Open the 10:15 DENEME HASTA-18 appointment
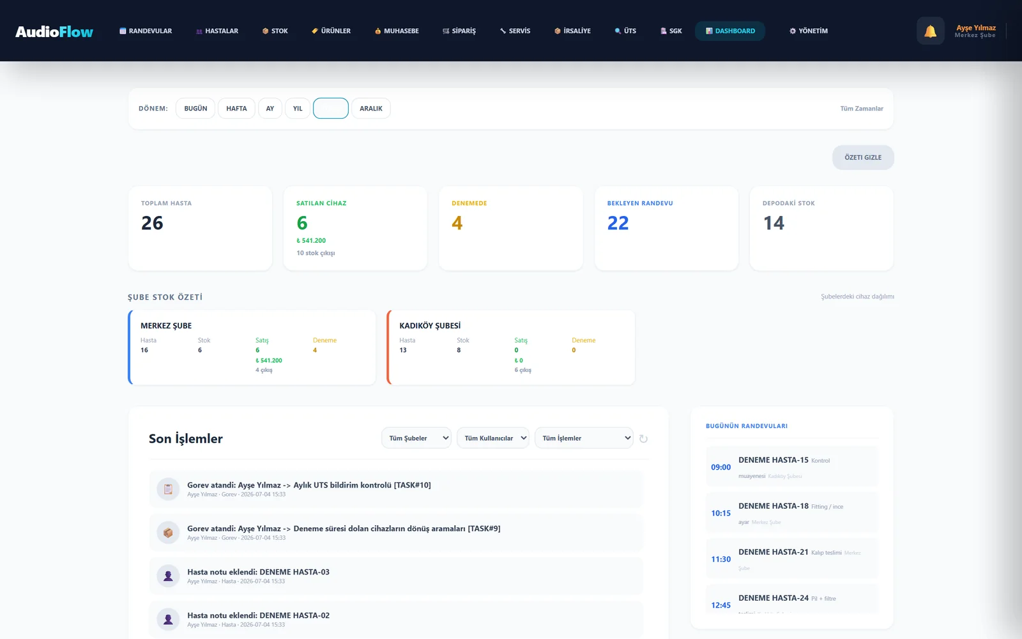Image resolution: width=1022 pixels, height=639 pixels. [792, 512]
